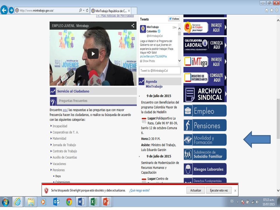
Task: Expand the Jornada de Trabajo category
Action: tap(64, 145)
